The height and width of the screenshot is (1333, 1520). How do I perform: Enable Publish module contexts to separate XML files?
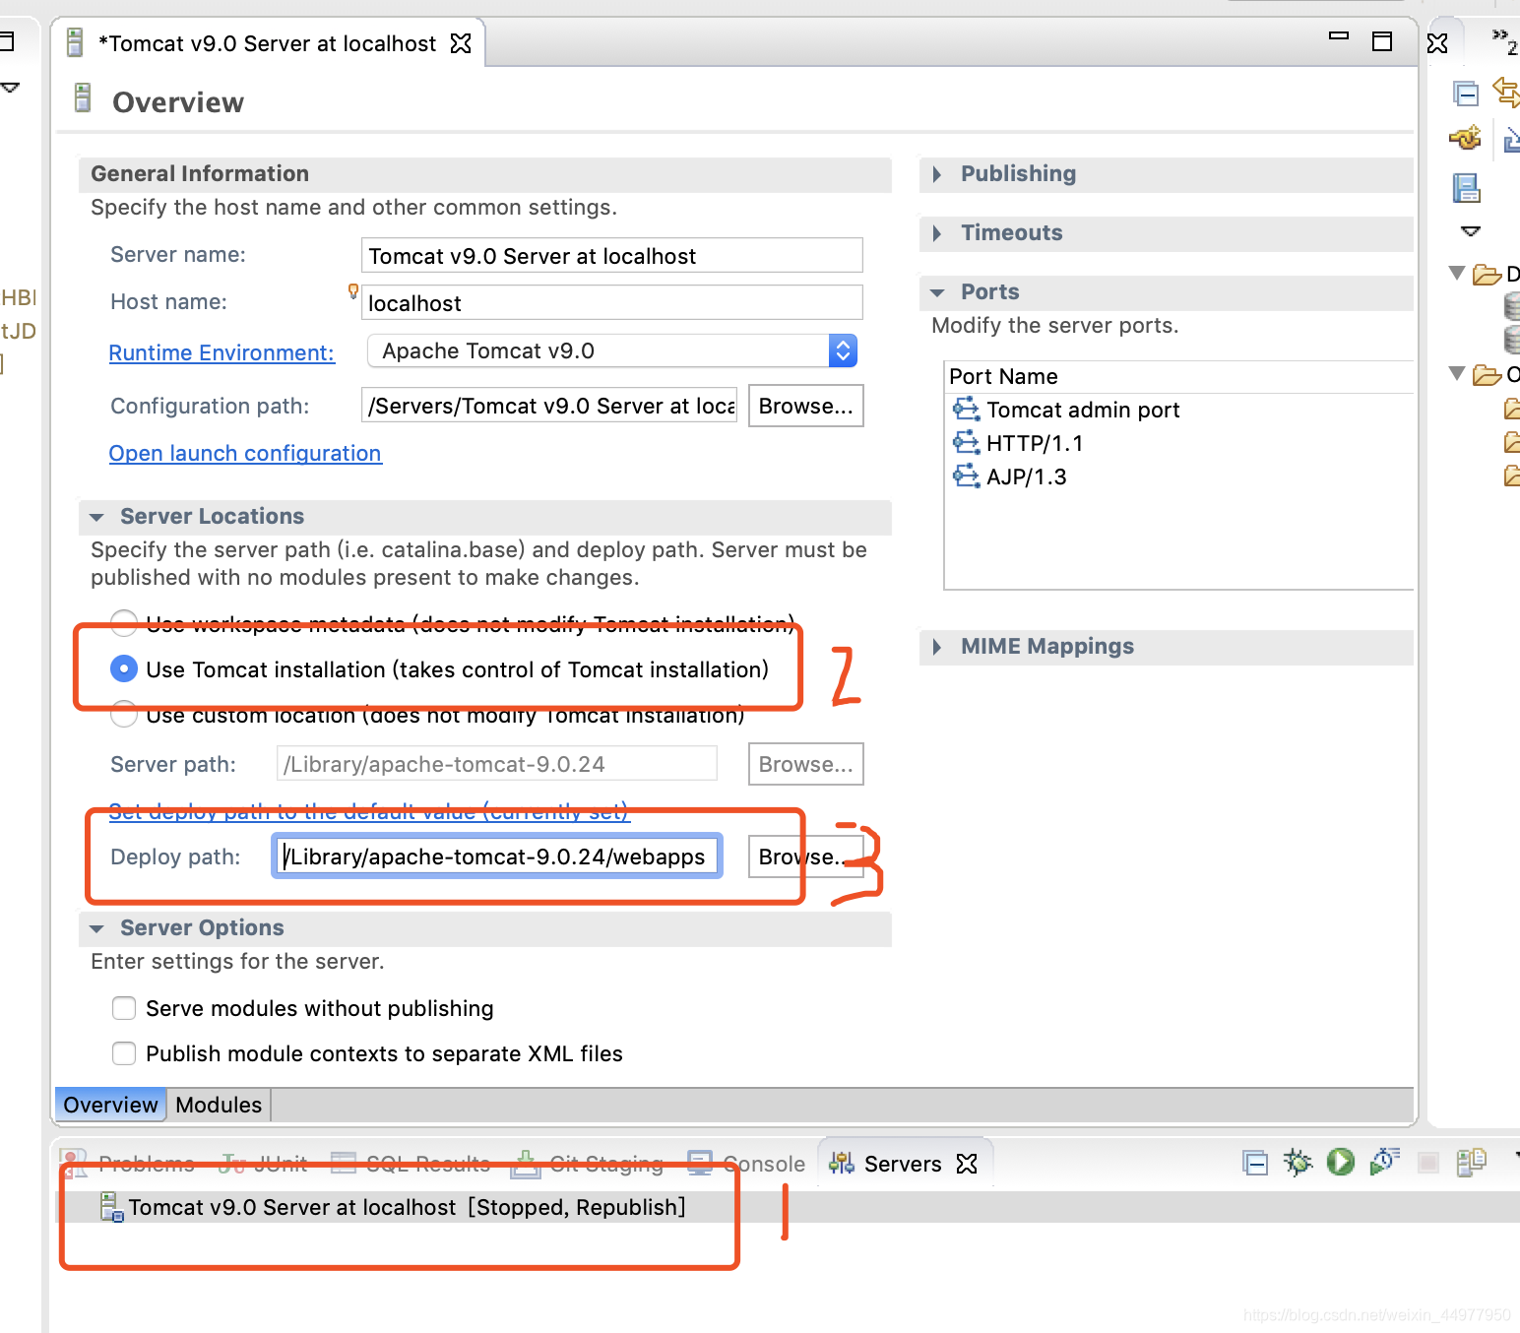pos(124,1053)
